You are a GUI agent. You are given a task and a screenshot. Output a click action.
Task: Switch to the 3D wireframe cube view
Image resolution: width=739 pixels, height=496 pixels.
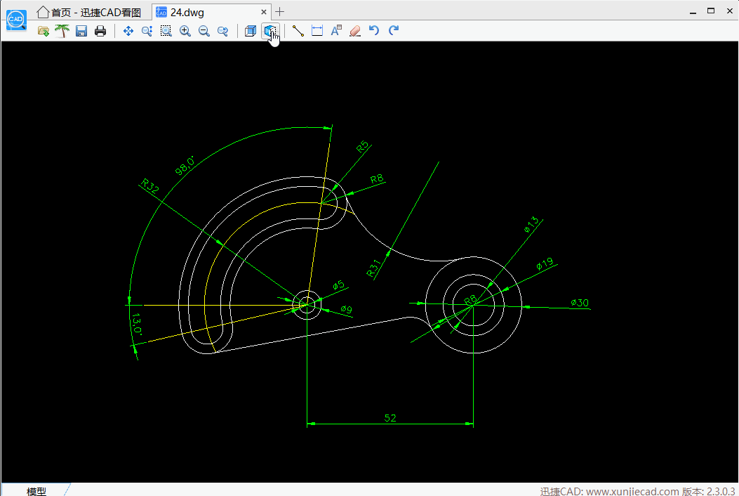251,31
